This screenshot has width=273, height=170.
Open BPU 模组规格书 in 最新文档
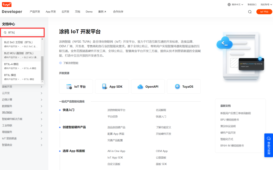pyautogui.click(x=230, y=120)
